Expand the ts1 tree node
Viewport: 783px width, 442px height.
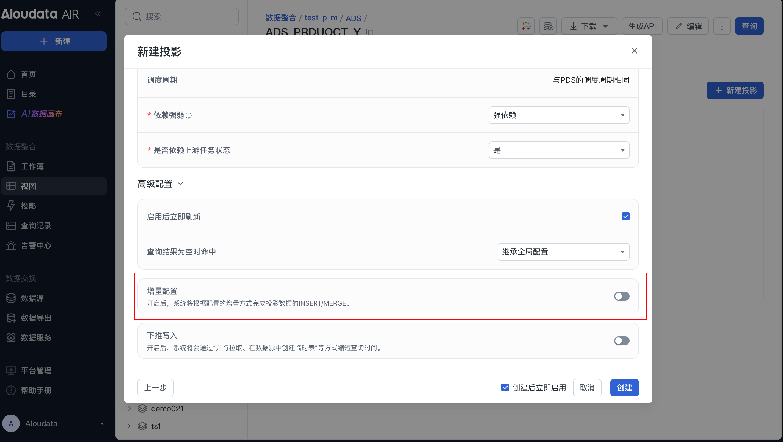pos(129,426)
